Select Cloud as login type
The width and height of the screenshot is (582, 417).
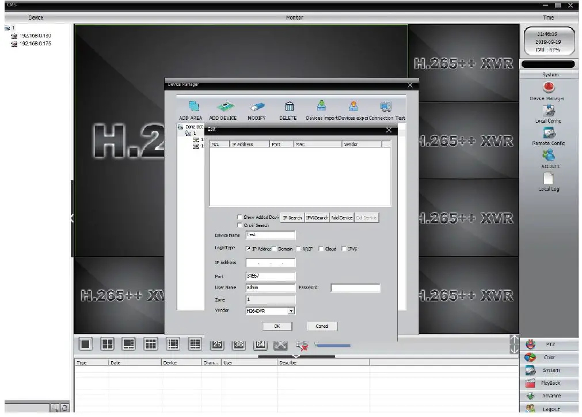point(321,248)
